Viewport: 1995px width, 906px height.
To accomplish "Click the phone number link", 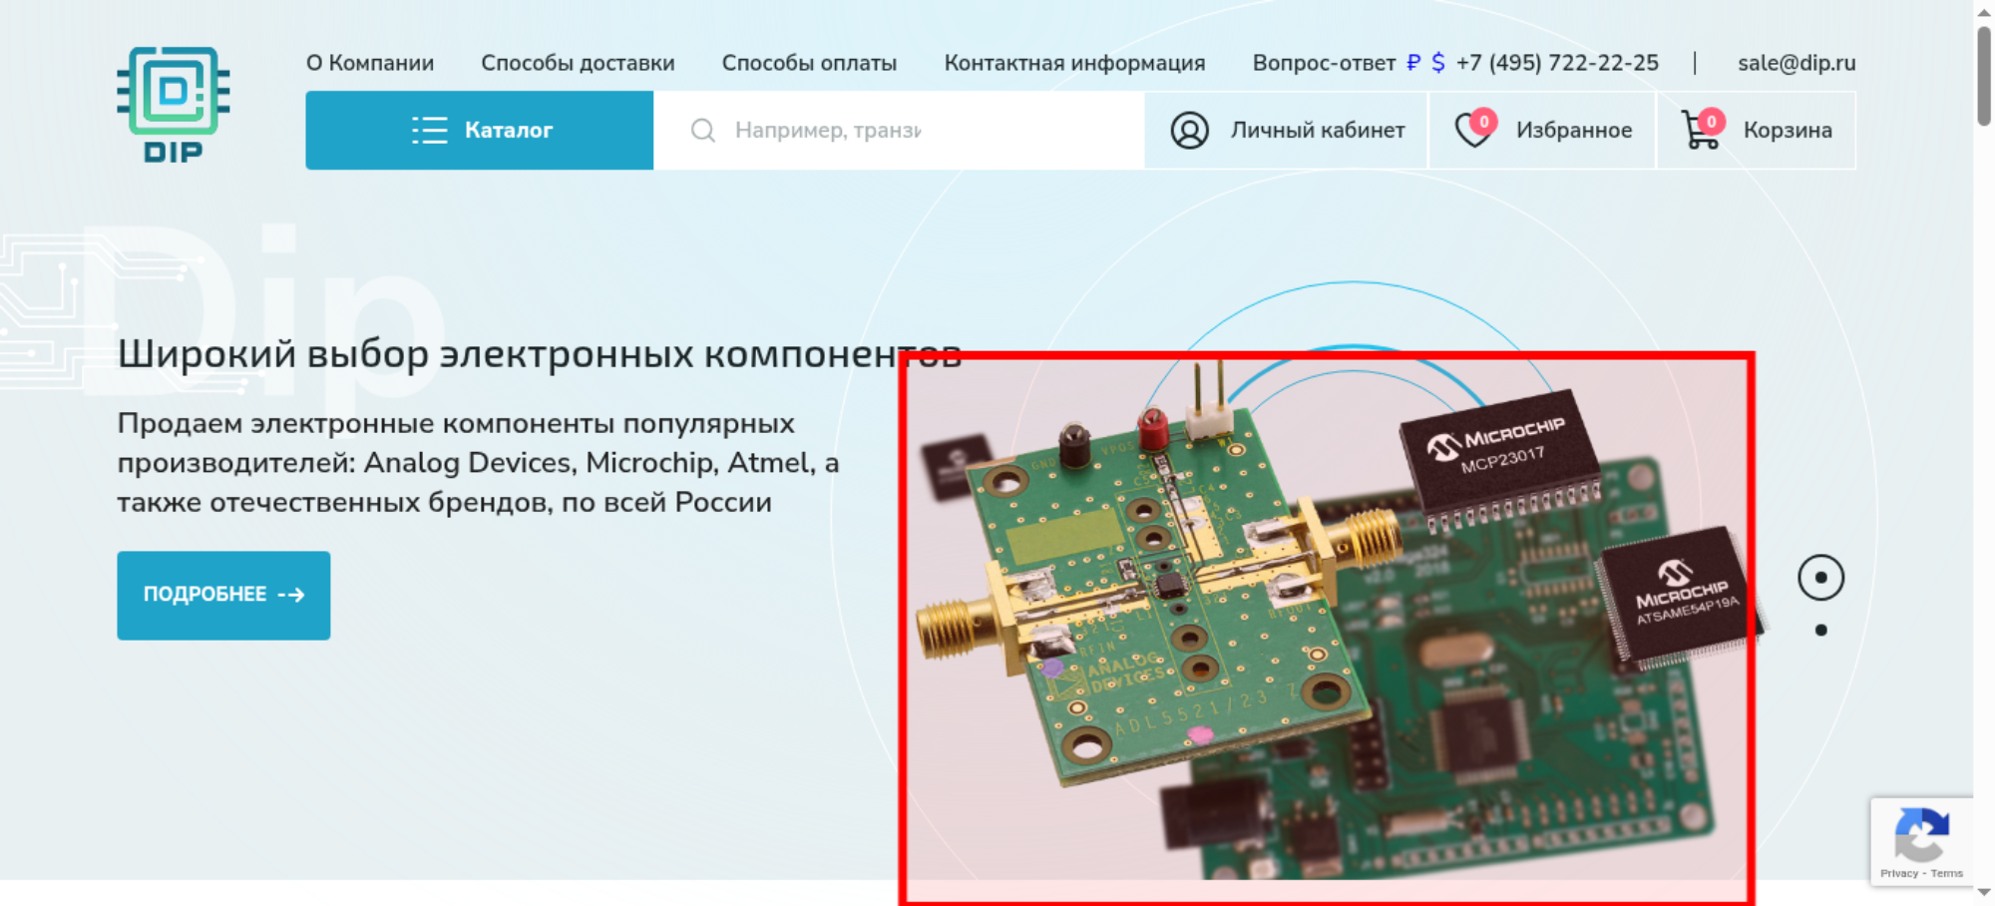I will (x=1557, y=63).
